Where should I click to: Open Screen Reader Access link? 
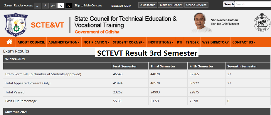click(x=18, y=6)
